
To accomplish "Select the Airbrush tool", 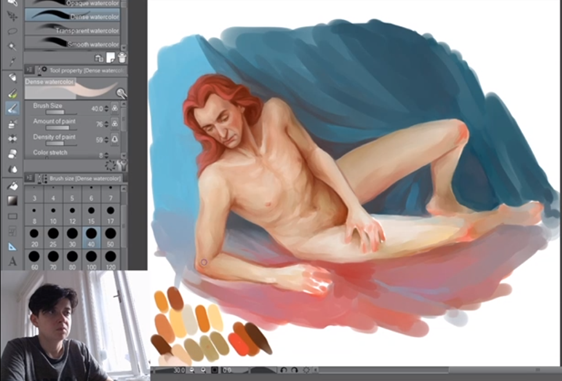I will [x=13, y=124].
